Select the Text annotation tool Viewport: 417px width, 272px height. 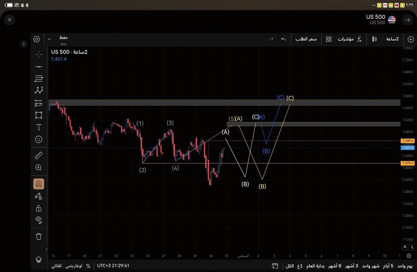pos(39,127)
